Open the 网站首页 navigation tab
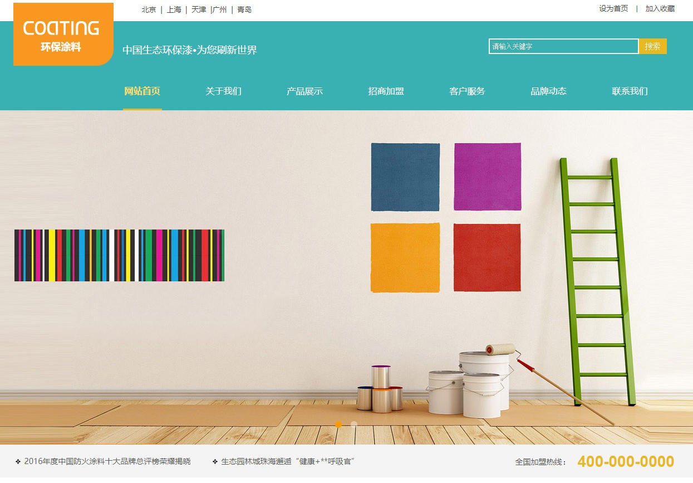The image size is (693, 483). click(142, 91)
